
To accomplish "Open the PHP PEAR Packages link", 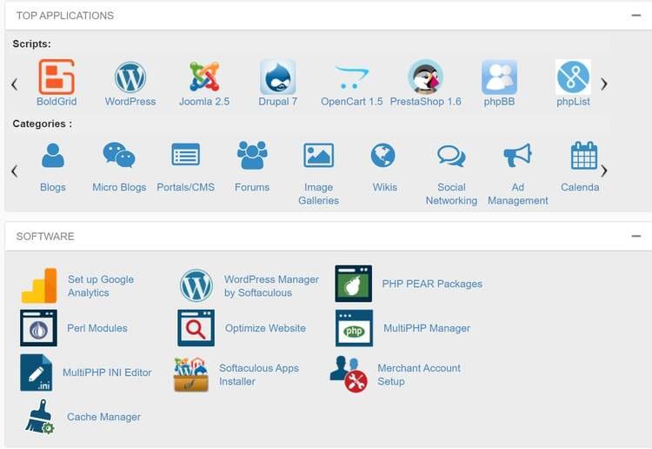I will [432, 284].
